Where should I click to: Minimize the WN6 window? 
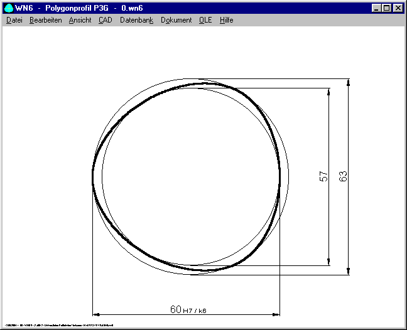pyautogui.click(x=376, y=8)
